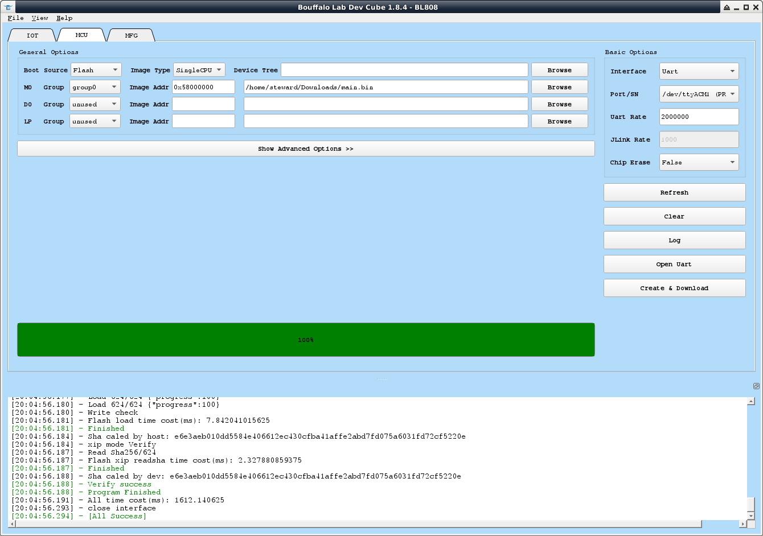Click the M0 Image Addr field
The width and height of the screenshot is (763, 536).
click(x=203, y=87)
